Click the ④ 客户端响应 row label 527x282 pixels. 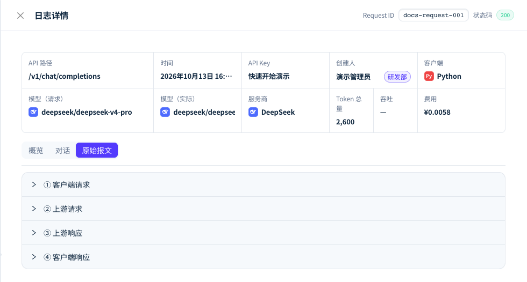[67, 257]
